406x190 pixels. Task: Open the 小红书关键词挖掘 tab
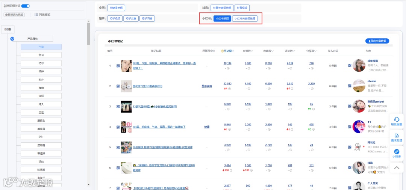[x=245, y=19]
